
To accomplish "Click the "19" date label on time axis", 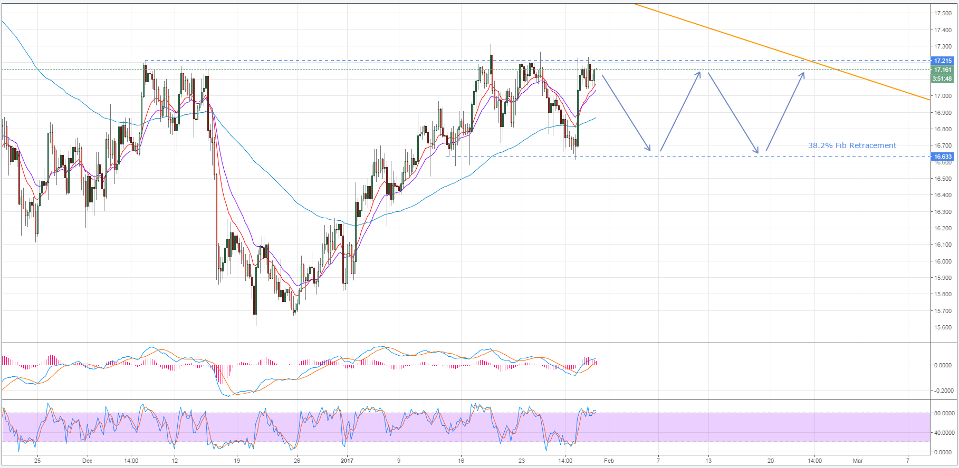I will coord(237,461).
